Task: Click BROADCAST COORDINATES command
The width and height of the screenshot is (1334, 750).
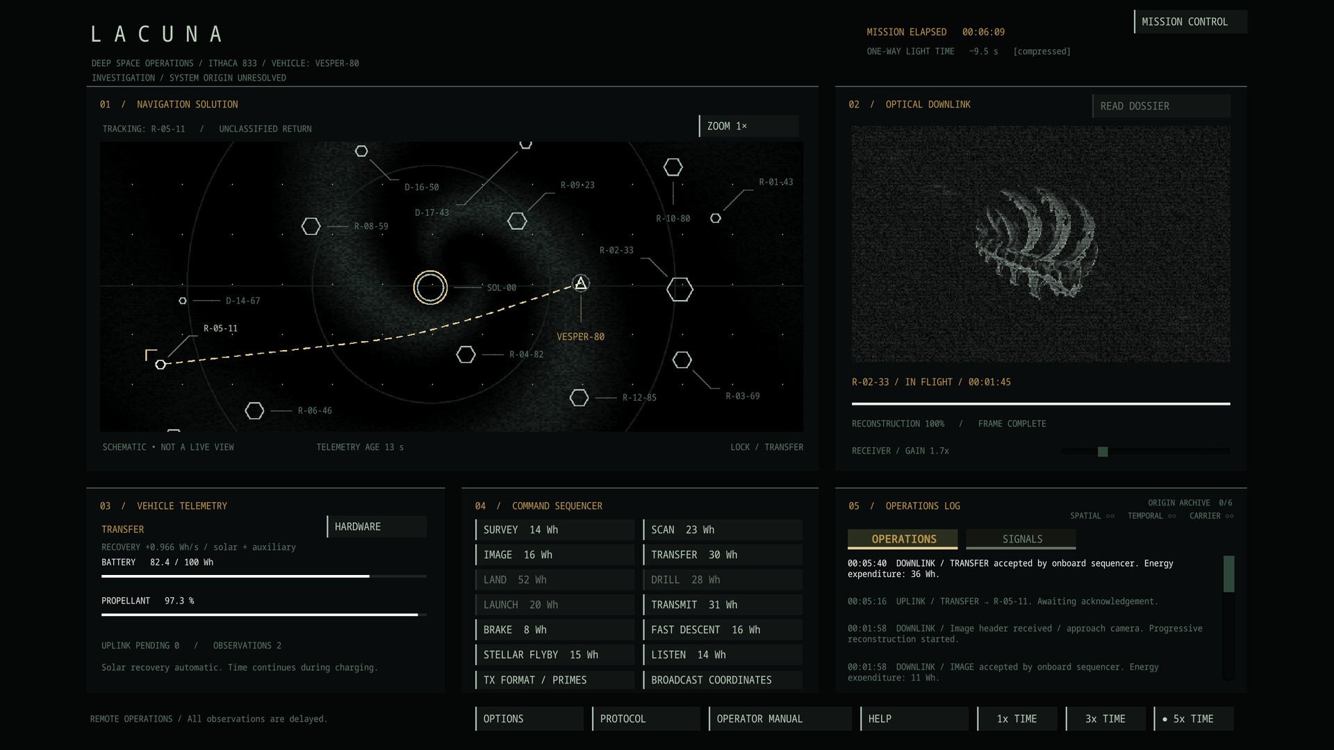Action: [x=723, y=680]
